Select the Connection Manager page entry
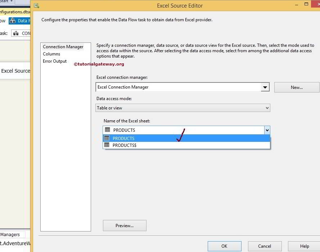 [63, 46]
